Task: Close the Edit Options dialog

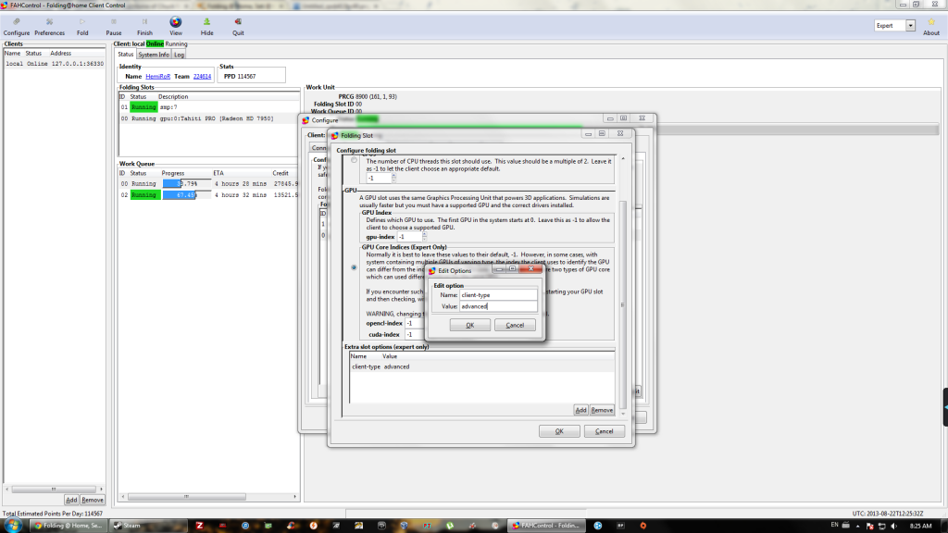Action: [x=530, y=269]
